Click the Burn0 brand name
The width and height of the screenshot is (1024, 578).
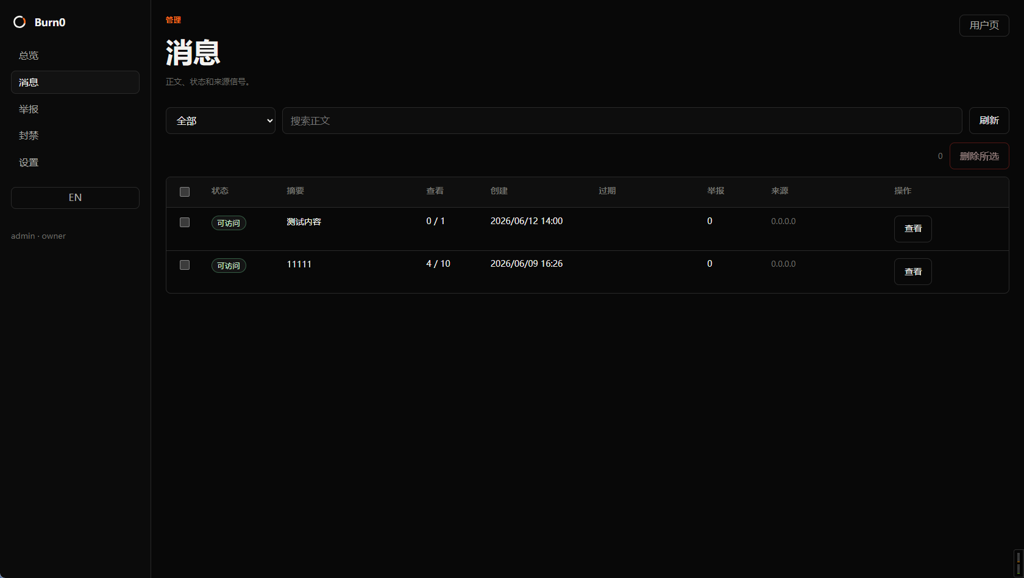pyautogui.click(x=50, y=22)
